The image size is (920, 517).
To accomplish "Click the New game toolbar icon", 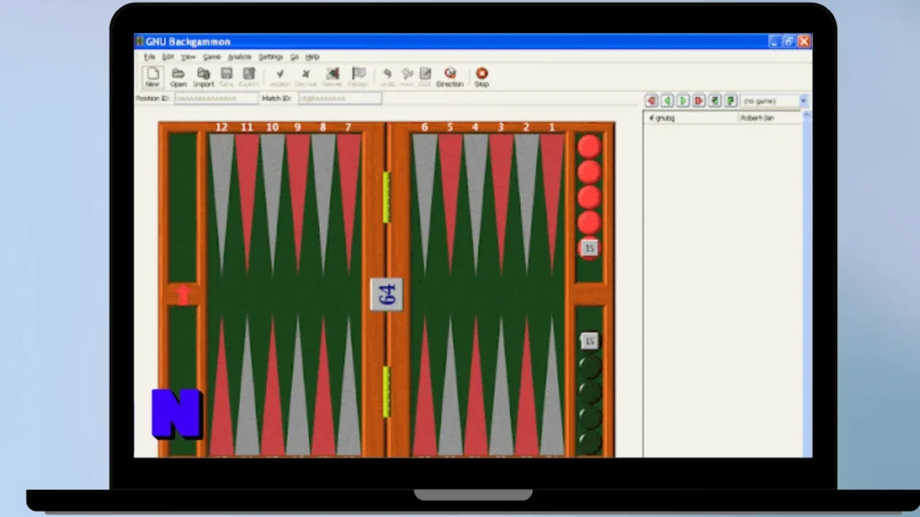I will (x=153, y=77).
